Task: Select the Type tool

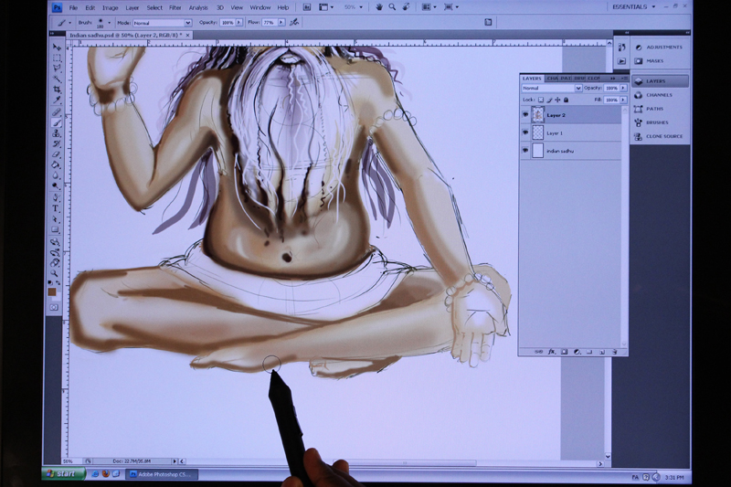Action: 56,207
